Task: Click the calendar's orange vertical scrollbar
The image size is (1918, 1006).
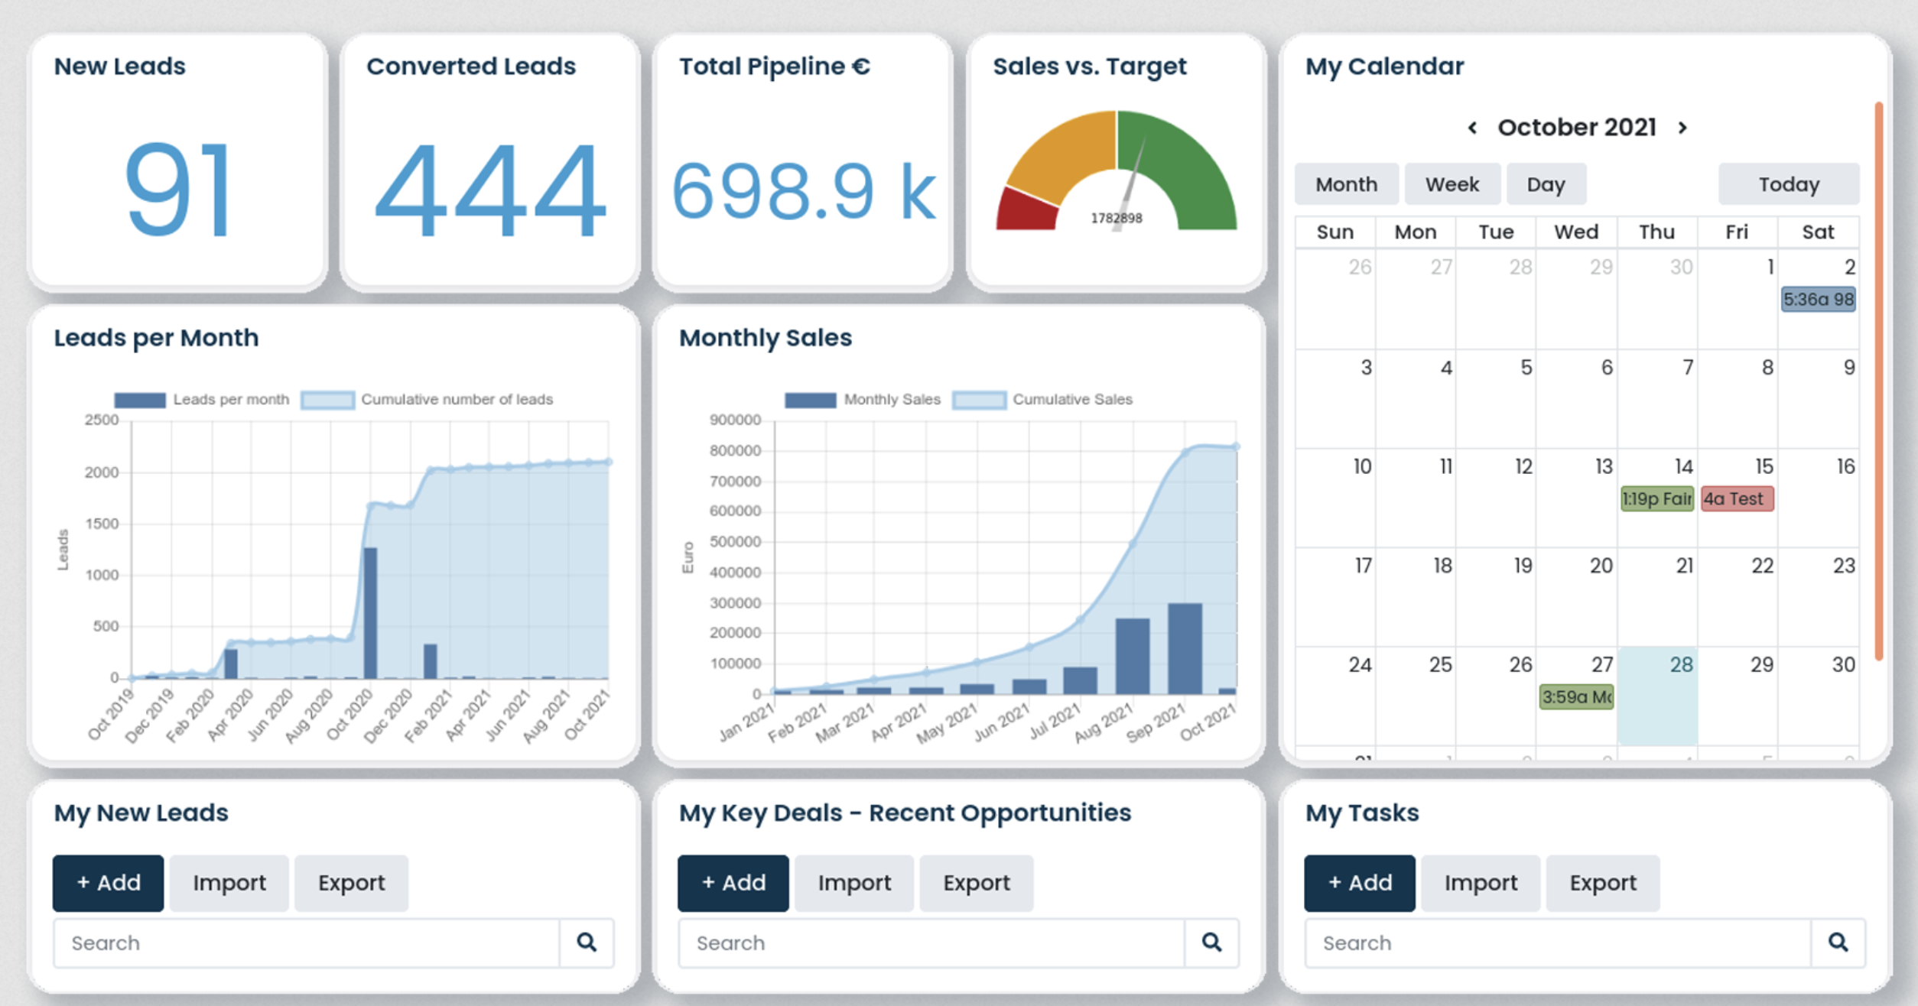Action: pos(1878,381)
